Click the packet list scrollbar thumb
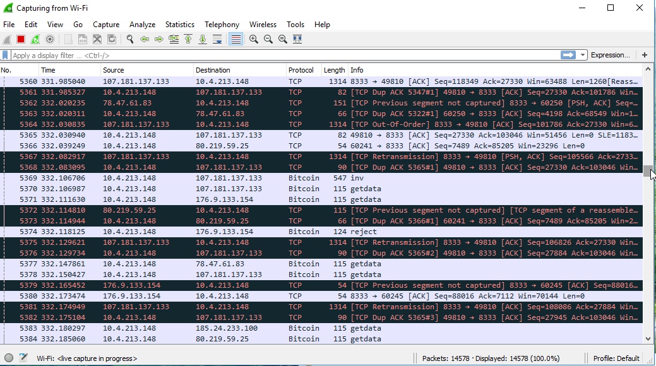Viewport: 656px width, 366px height. pyautogui.click(x=648, y=172)
